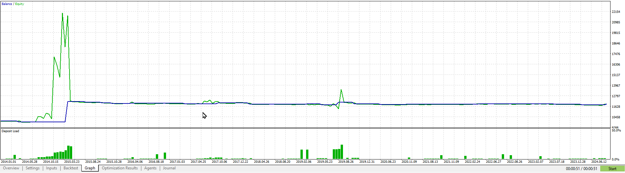
Task: Click the 0.0% deposit load axis value
Action: [x=615, y=159]
